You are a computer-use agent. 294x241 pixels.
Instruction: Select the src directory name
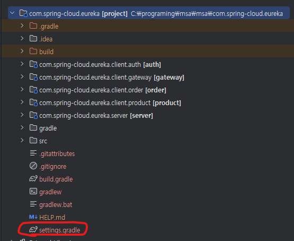pos(43,141)
